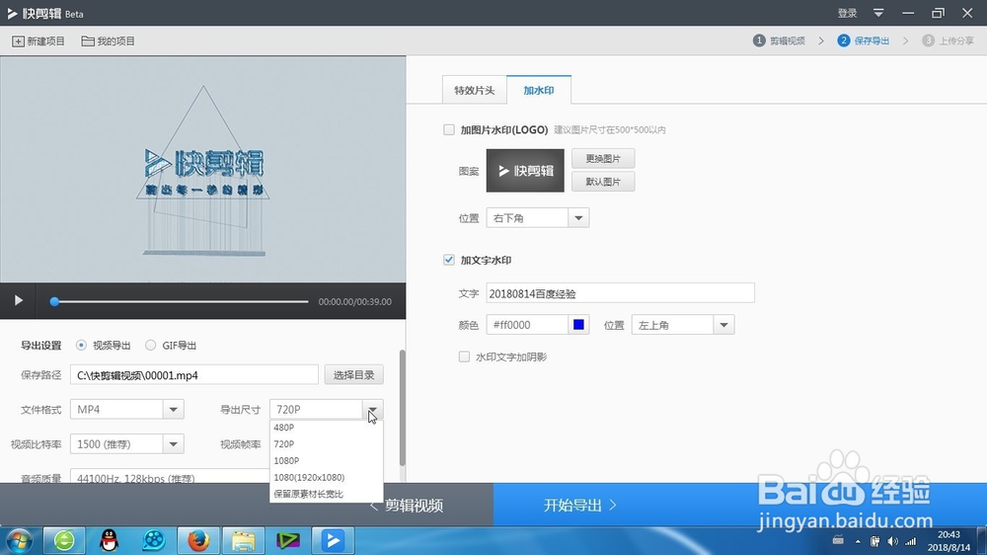Enable 水印文字加阴影 checkbox

click(x=464, y=357)
